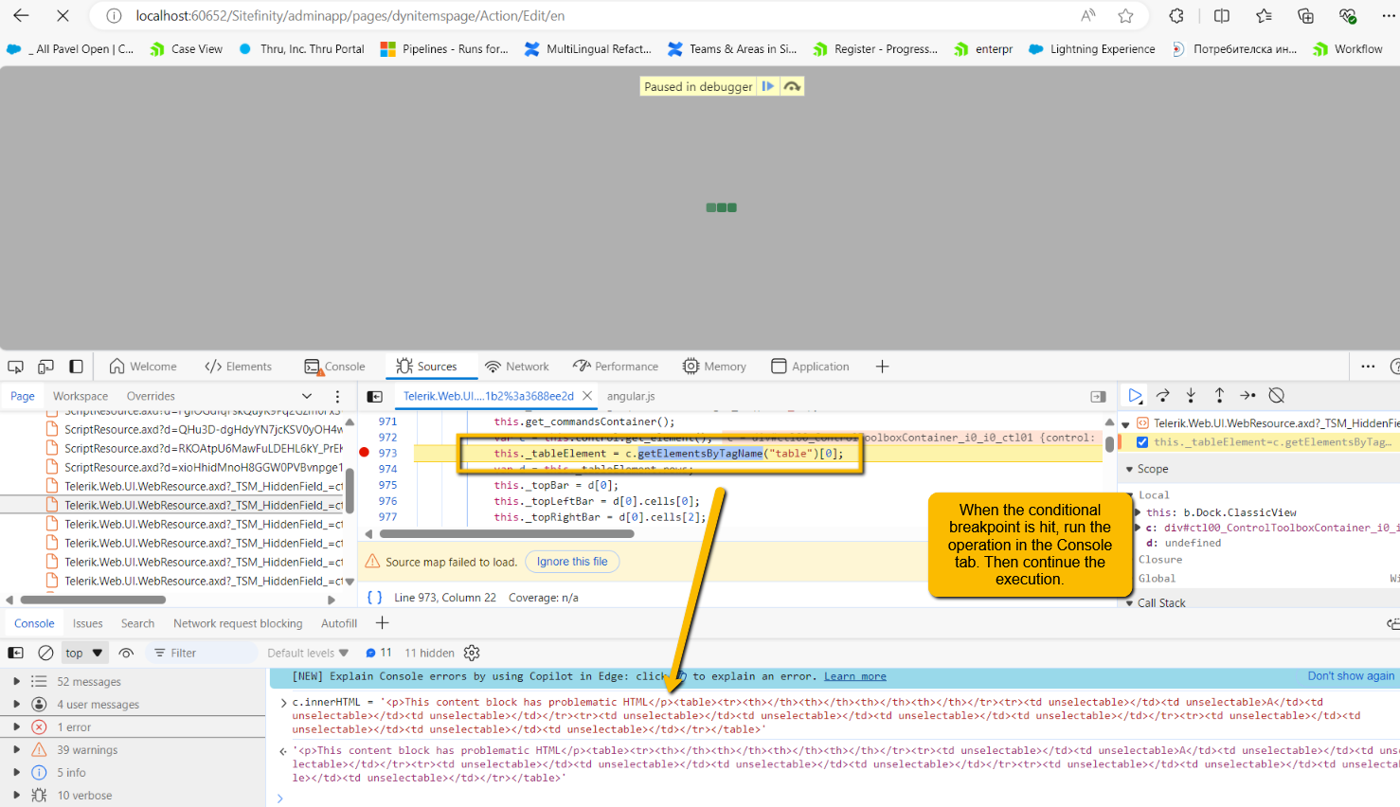Toggle the file navigator sidebar icon
1400x807 pixels.
[x=375, y=396]
